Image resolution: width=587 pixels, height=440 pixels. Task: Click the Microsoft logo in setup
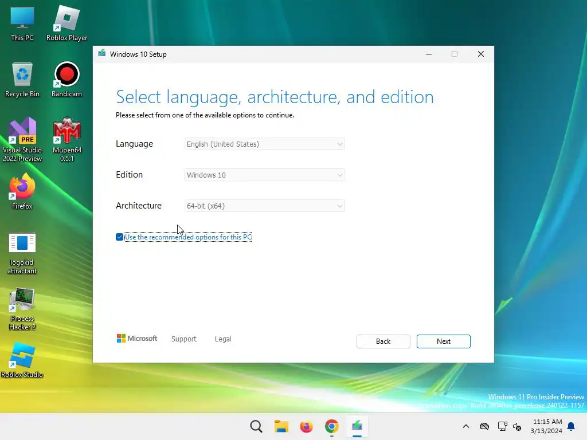(137, 339)
